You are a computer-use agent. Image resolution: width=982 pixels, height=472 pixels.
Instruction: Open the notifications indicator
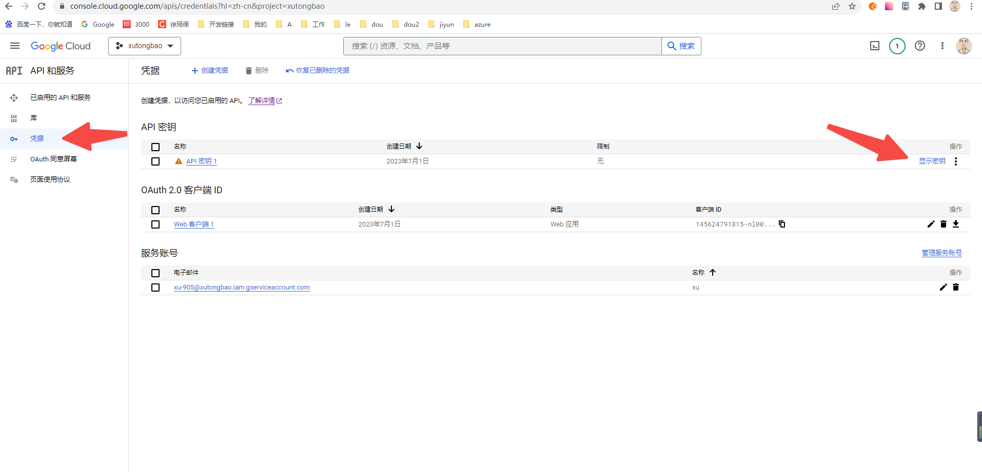click(x=897, y=46)
